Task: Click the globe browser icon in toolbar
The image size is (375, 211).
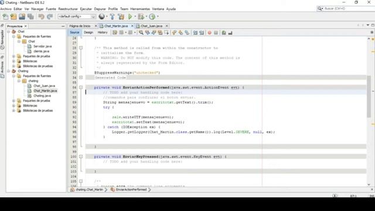Action: (101, 16)
